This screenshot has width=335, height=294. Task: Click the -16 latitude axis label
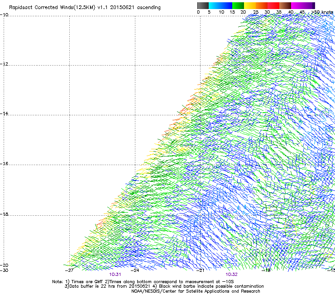(4, 164)
